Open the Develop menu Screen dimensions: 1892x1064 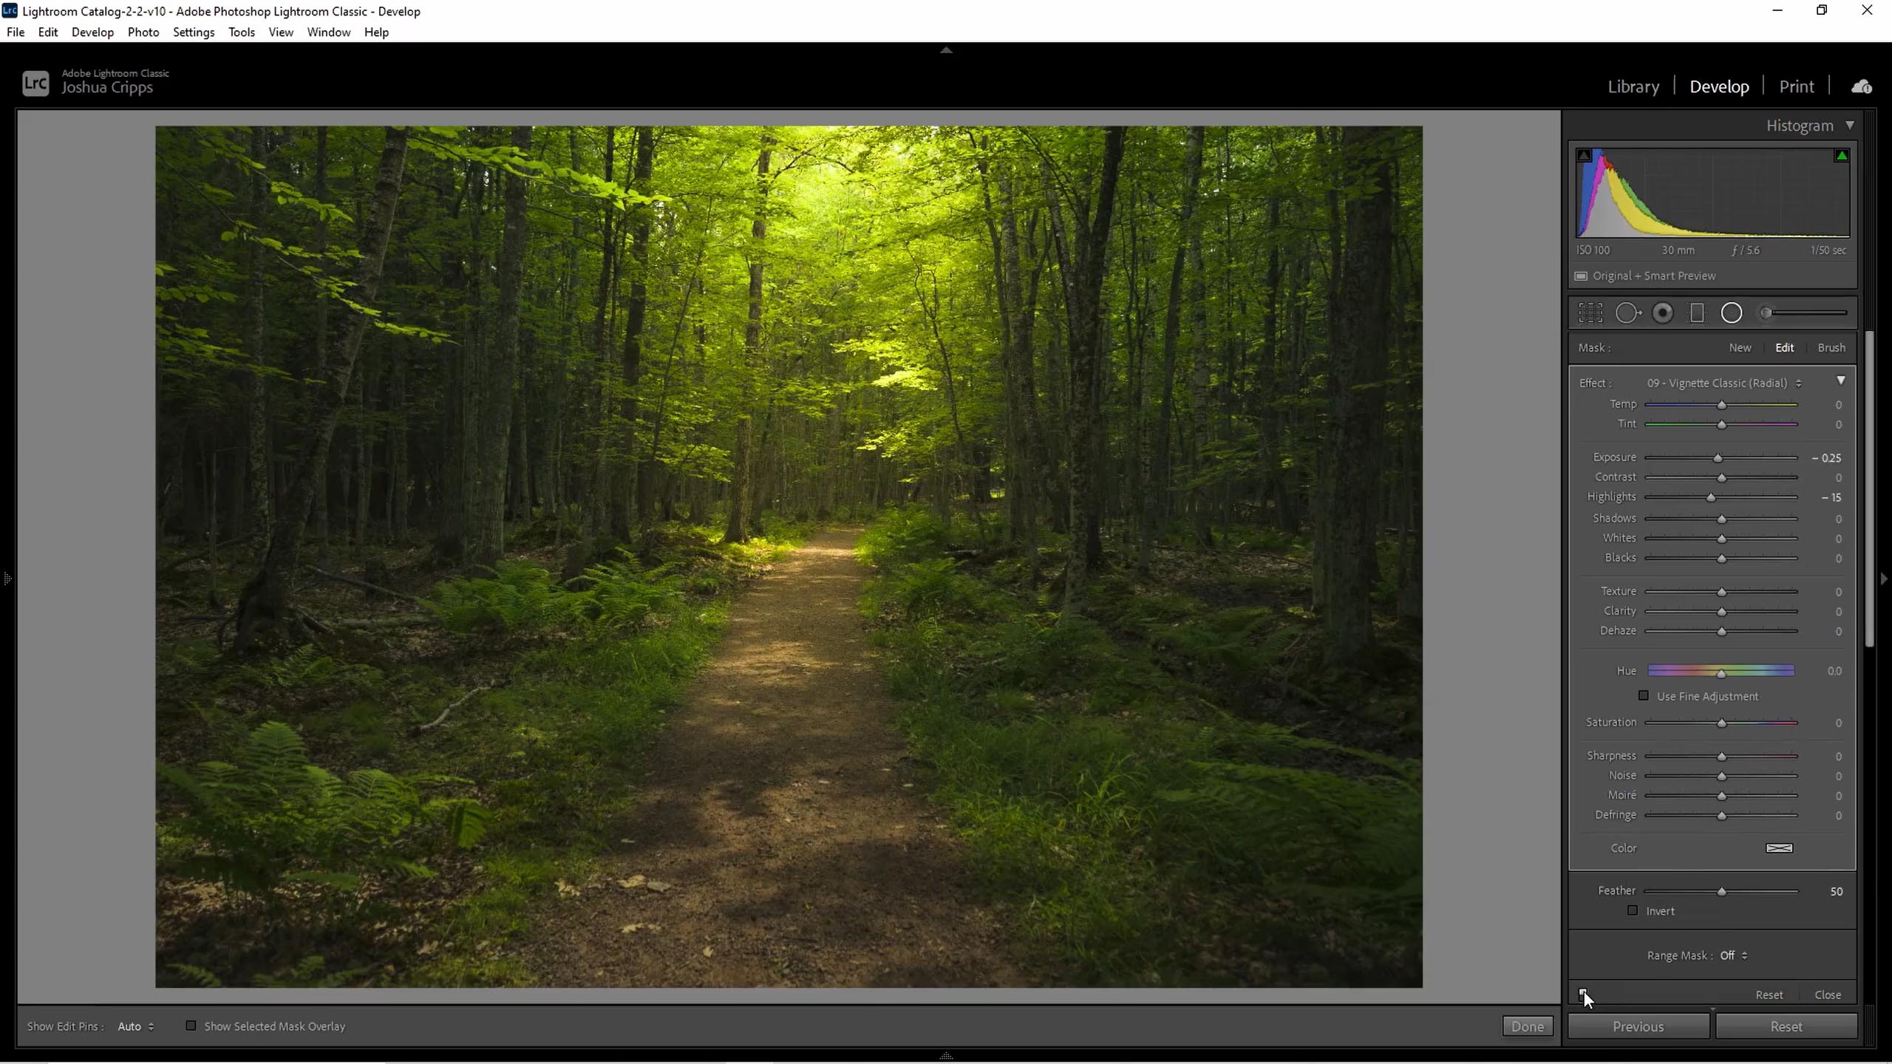click(92, 33)
